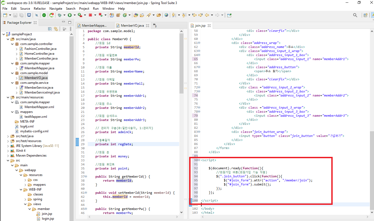Select MemberMapper.xml in the tree

tap(39, 107)
